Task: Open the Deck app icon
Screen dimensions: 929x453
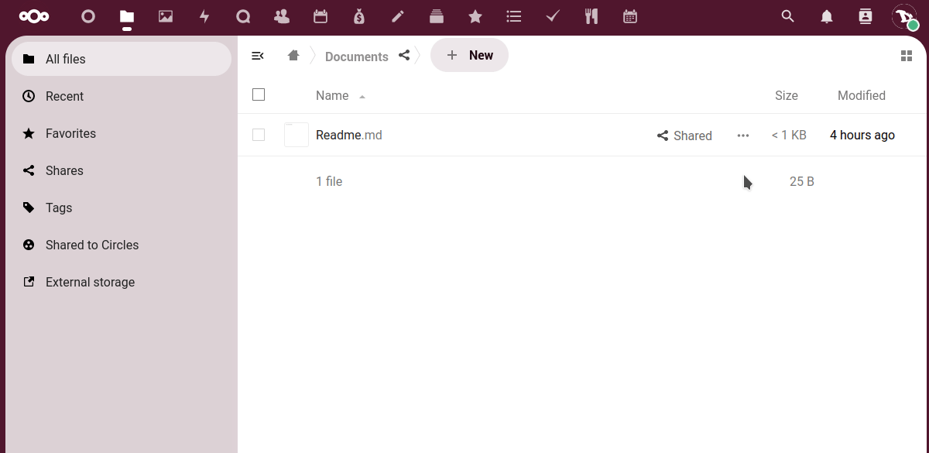Action: coord(437,16)
